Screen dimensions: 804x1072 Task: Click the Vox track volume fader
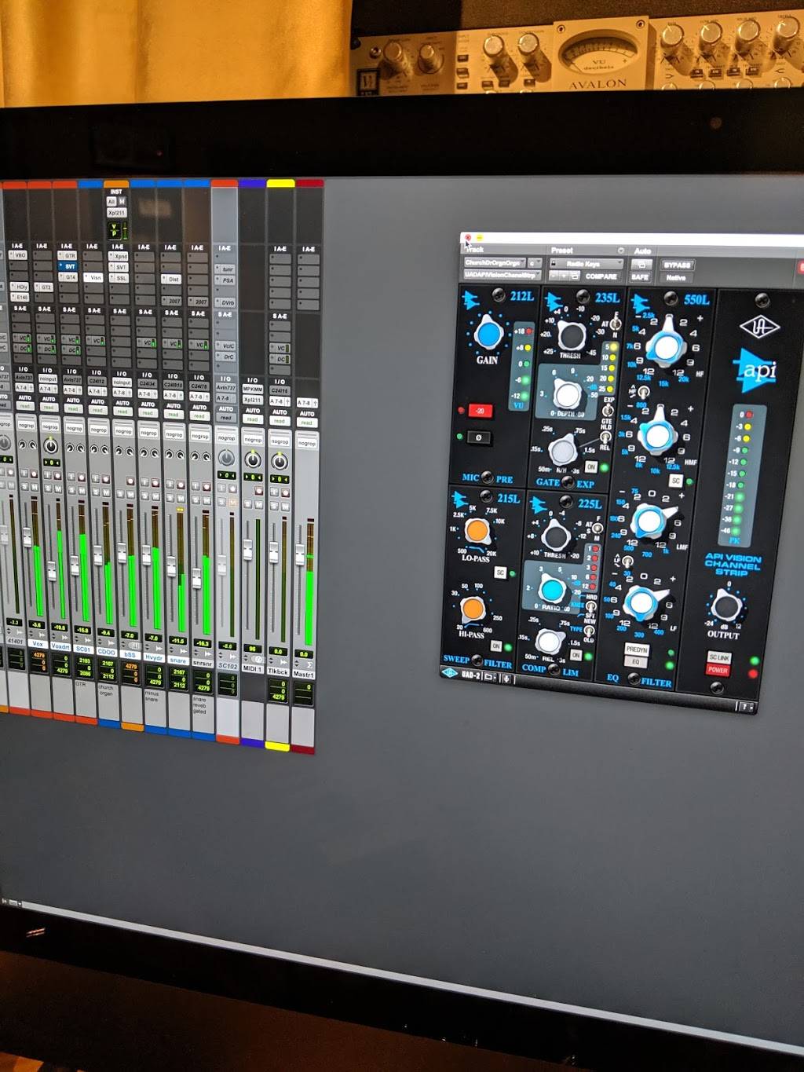27,538
